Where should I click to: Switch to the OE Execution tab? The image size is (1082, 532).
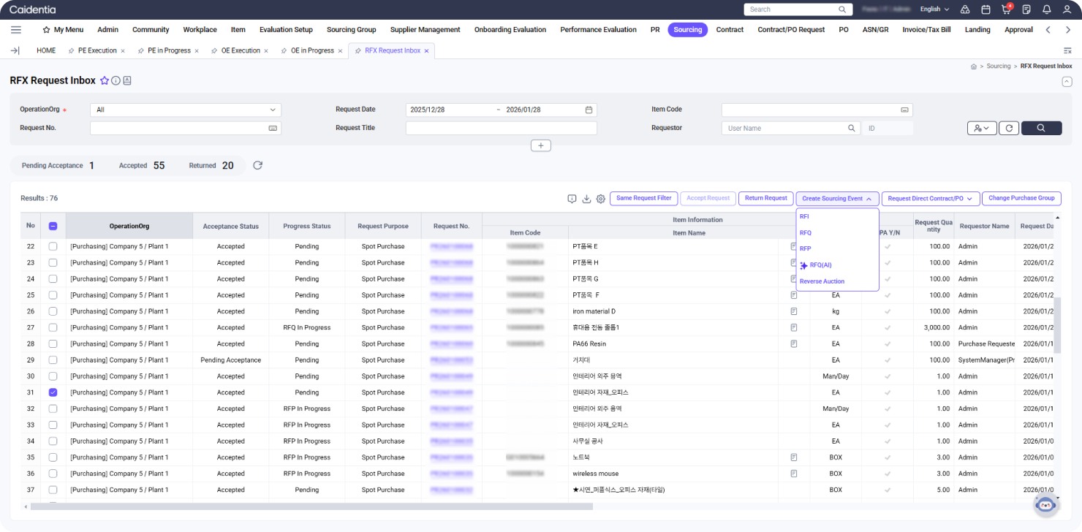tap(240, 50)
